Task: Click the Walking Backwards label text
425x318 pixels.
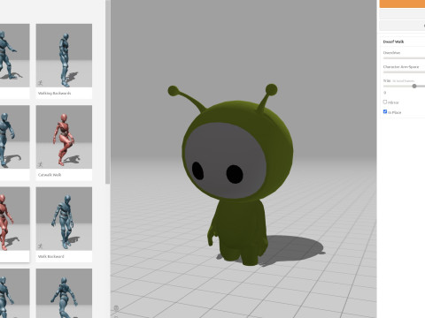Action: [x=54, y=93]
